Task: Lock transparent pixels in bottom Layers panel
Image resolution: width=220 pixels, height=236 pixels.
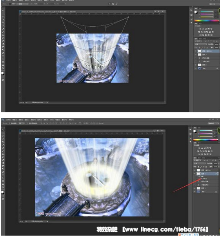Action: click(x=198, y=167)
